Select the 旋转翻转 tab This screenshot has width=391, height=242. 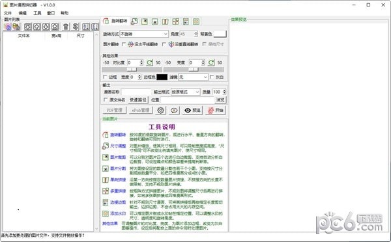[116, 21]
